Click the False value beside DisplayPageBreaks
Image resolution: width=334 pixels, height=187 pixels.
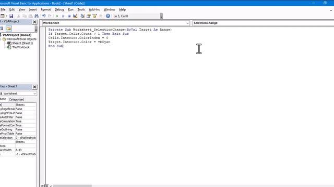(26, 109)
